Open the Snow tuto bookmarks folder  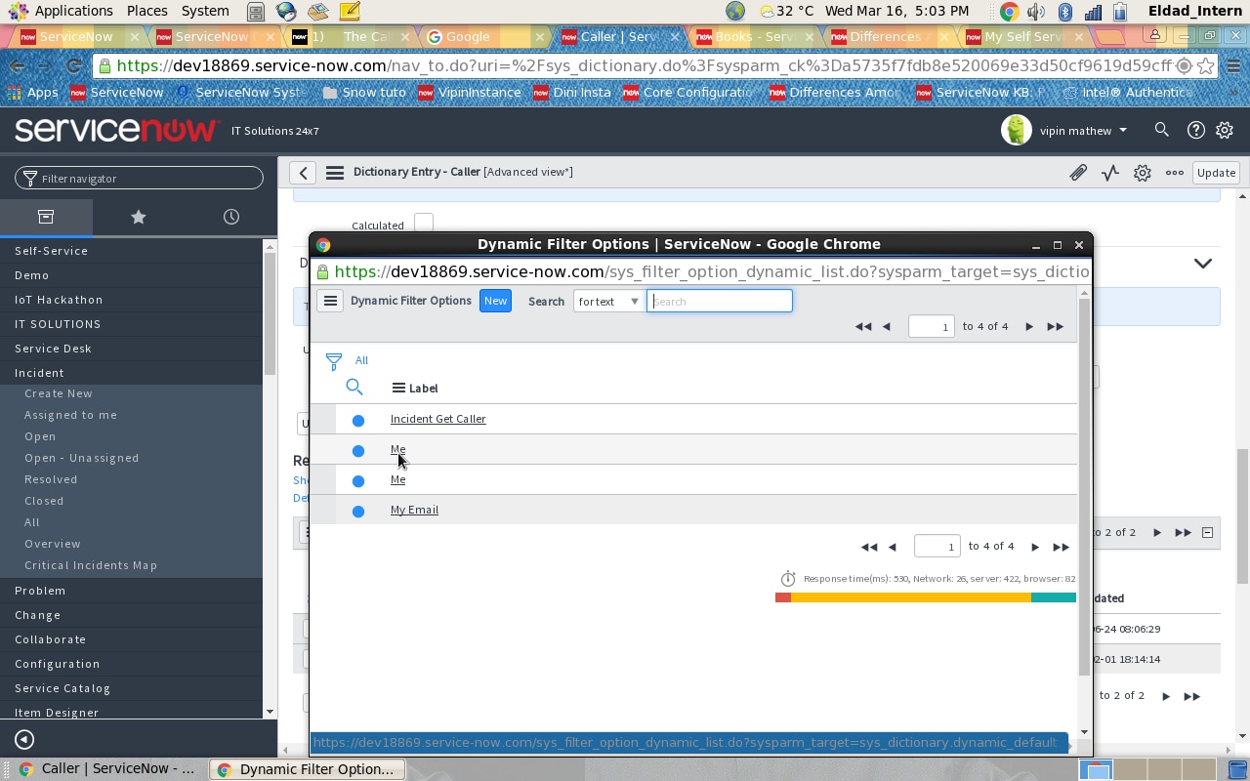[x=363, y=93]
